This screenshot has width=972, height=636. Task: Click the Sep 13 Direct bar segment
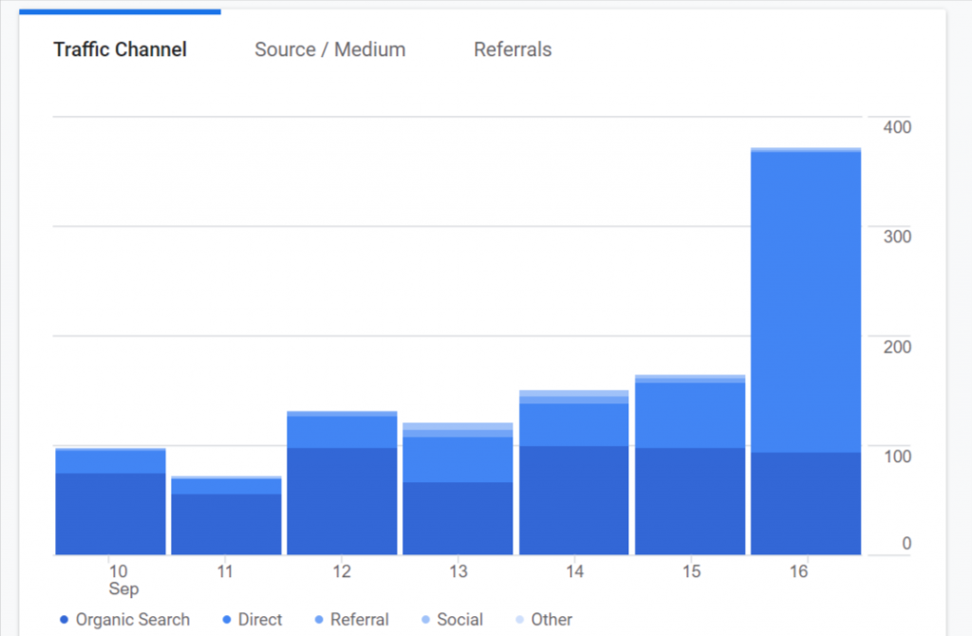[x=458, y=459]
